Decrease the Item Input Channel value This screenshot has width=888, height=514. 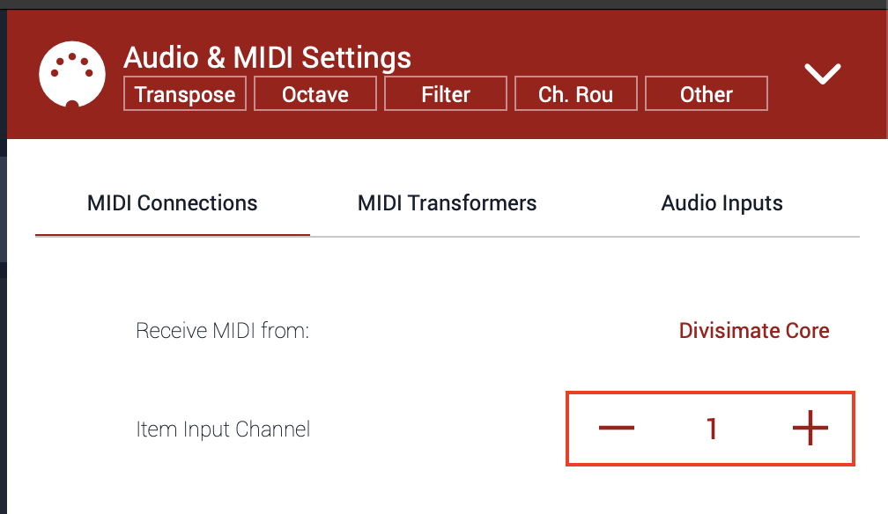(x=617, y=429)
